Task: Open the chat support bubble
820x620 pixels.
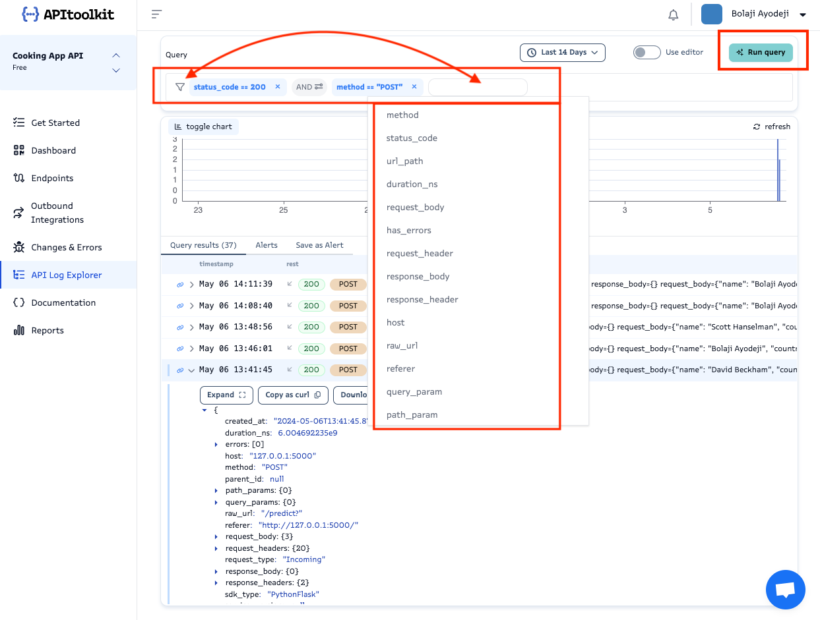Action: pos(785,589)
